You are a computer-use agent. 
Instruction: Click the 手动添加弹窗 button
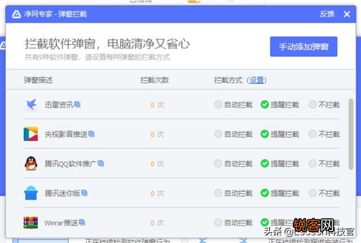(x=303, y=46)
